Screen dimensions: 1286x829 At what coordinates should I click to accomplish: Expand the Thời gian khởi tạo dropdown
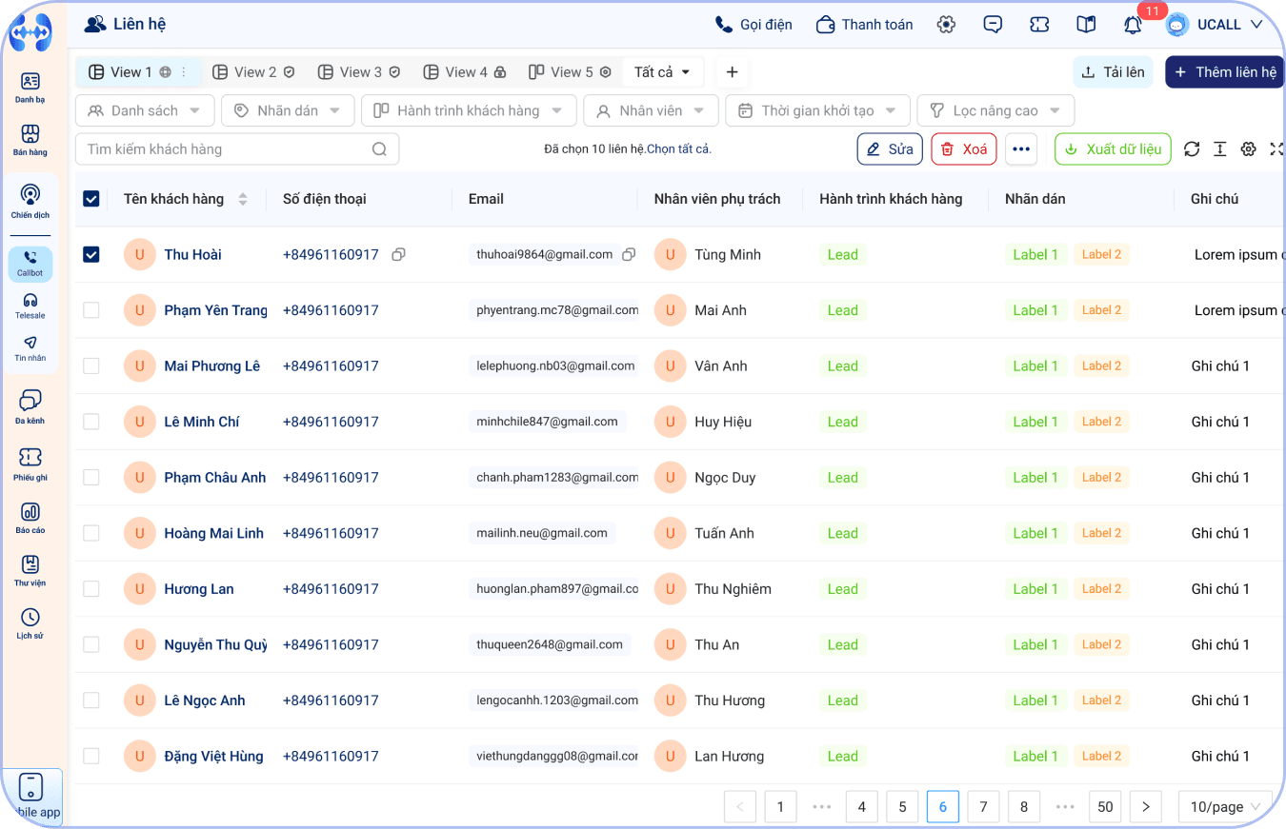(x=817, y=110)
